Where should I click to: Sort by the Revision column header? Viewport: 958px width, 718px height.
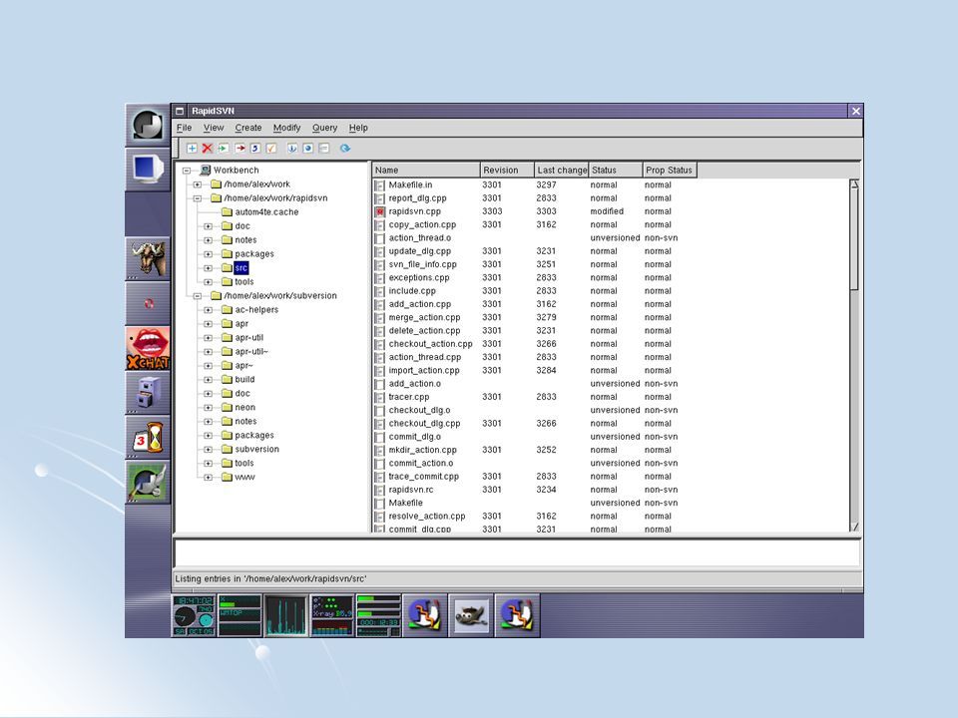coord(507,171)
